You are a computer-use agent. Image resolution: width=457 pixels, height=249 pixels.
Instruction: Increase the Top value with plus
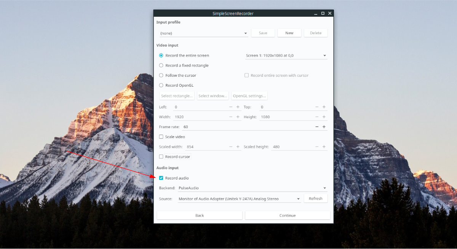pos(324,107)
